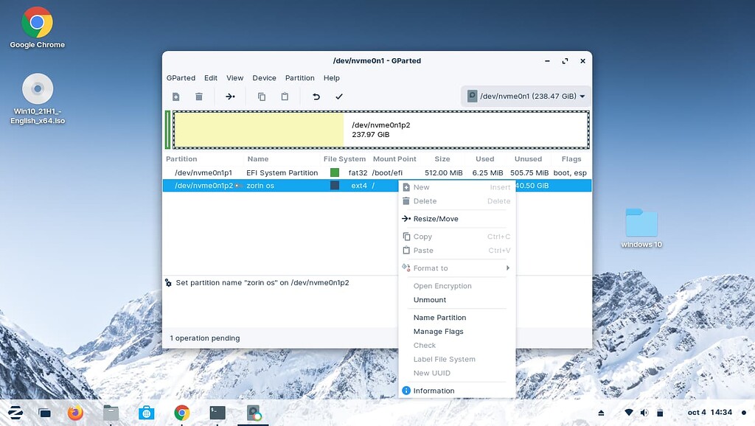Create a new partition using toolbar icon
Viewport: 755px width, 426px height.
[x=175, y=96]
